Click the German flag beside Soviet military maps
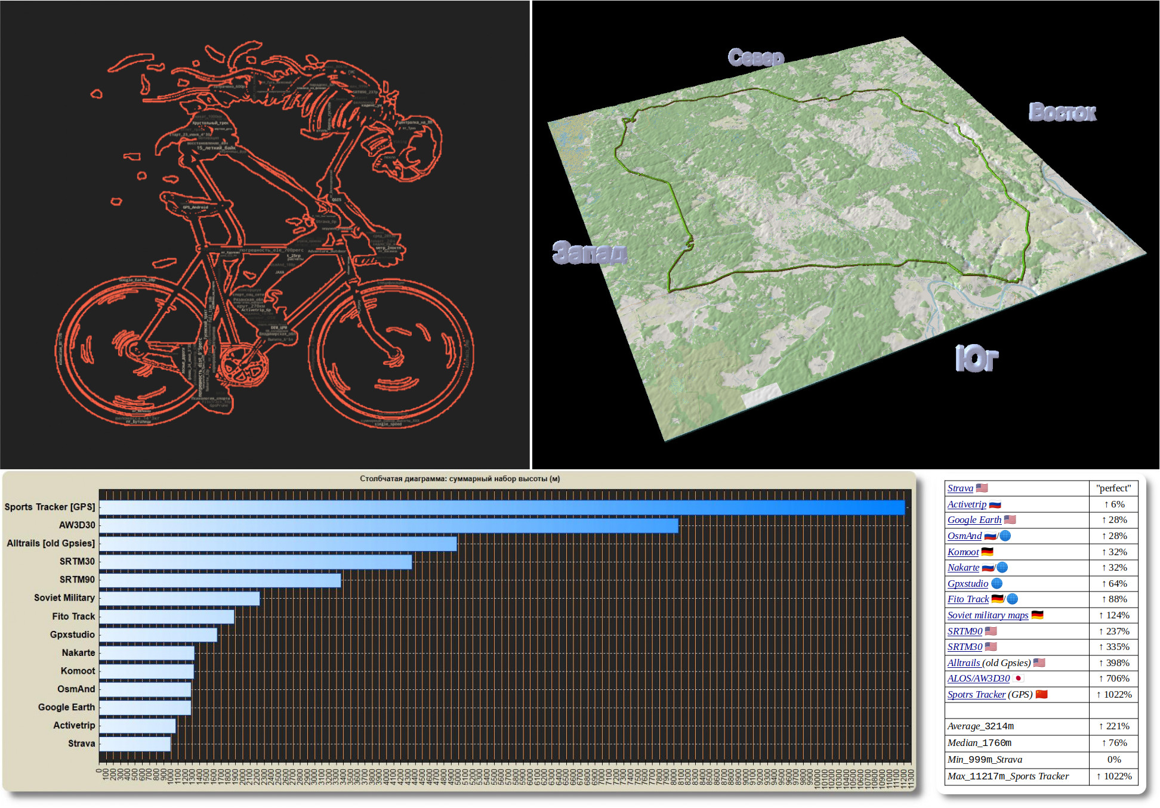This screenshot has width=1160, height=808. click(x=1037, y=615)
